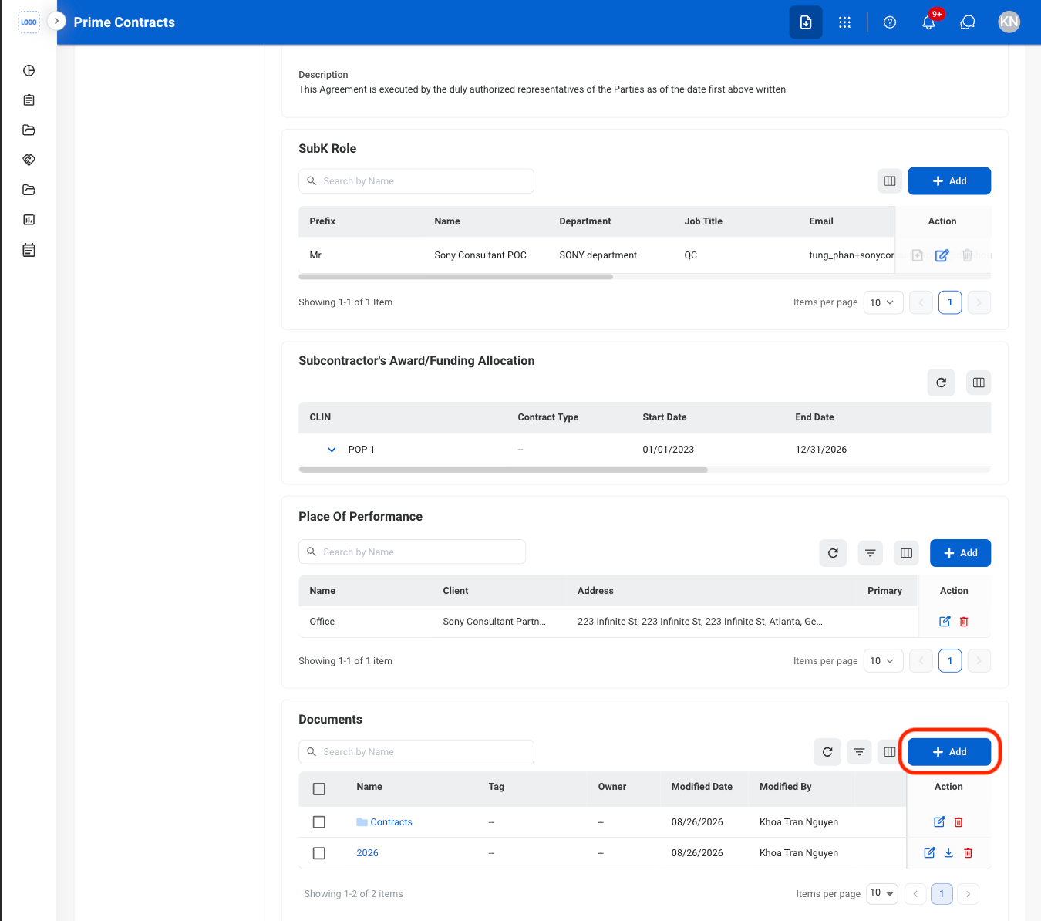Open items per page dropdown in Place Of Performance
This screenshot has width=1041, height=921.
click(x=883, y=661)
